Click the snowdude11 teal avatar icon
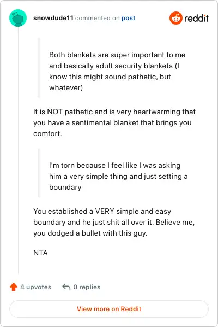Image resolution: width=218 pixels, height=327 pixels. pos(18,18)
